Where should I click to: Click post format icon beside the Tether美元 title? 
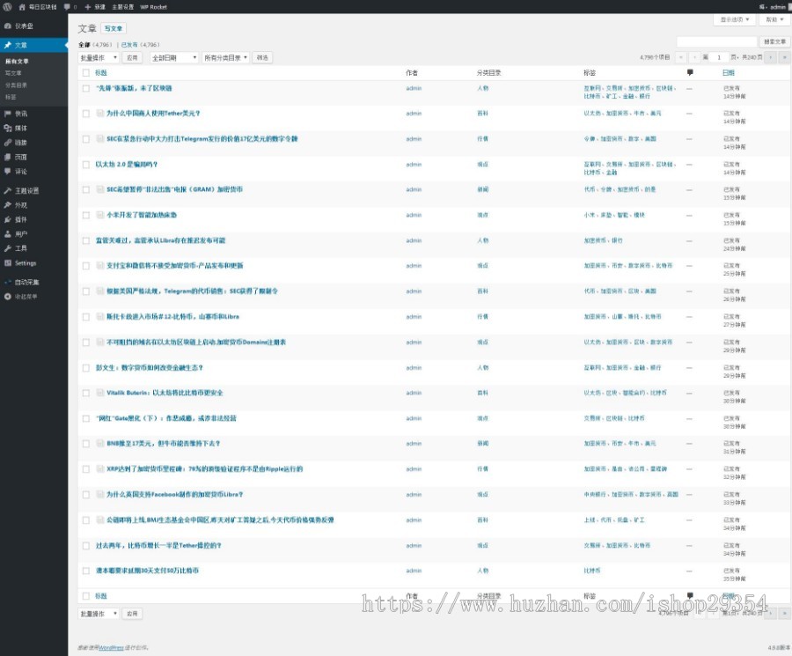(100, 114)
